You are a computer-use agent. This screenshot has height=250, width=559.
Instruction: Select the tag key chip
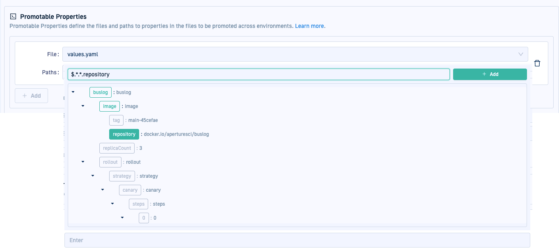(x=117, y=120)
